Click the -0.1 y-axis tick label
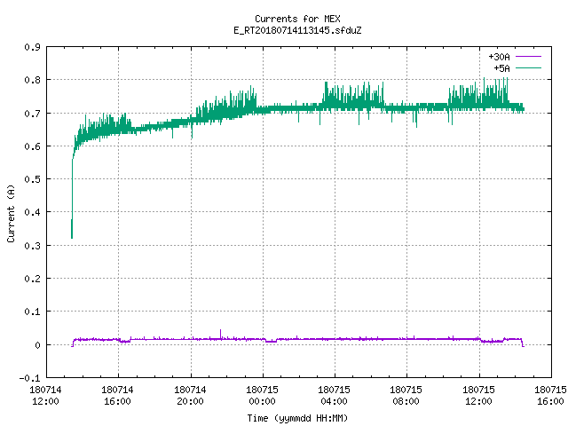The height and width of the screenshot is (426, 568). click(x=29, y=378)
